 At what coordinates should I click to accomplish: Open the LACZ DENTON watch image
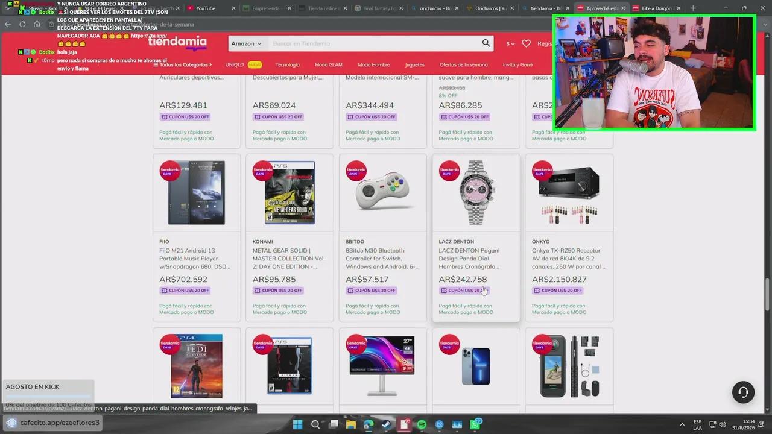(x=476, y=193)
